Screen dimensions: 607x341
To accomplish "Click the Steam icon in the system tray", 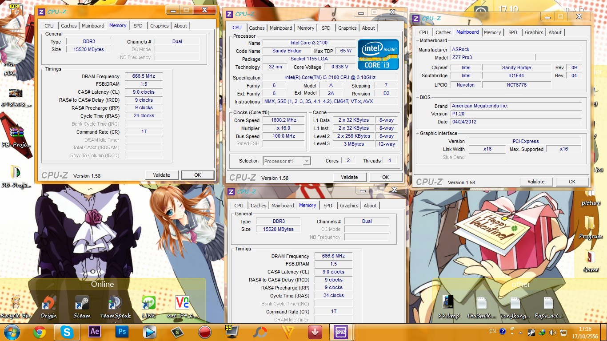I will (x=531, y=332).
